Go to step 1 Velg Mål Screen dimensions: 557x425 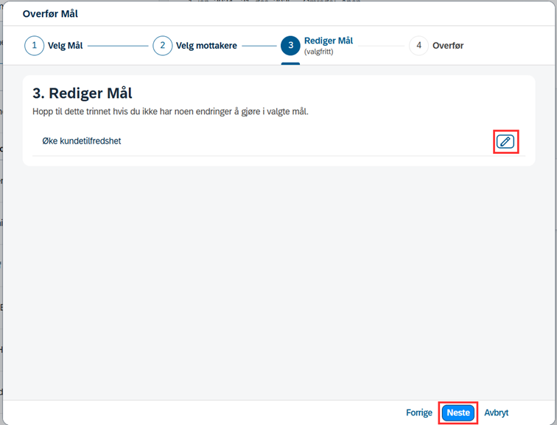click(x=54, y=46)
